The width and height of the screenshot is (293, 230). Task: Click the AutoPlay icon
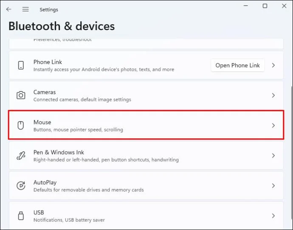21,185
